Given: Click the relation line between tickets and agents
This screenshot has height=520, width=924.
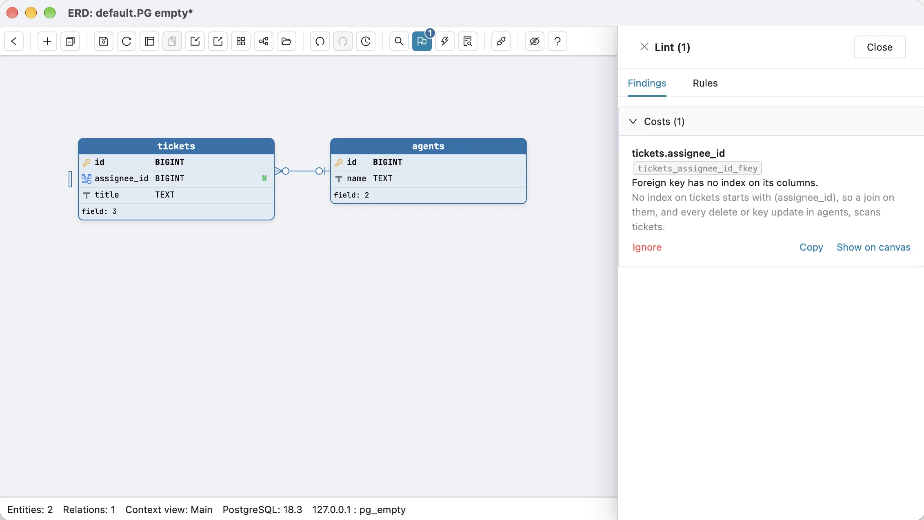Looking at the screenshot, I should pyautogui.click(x=302, y=171).
